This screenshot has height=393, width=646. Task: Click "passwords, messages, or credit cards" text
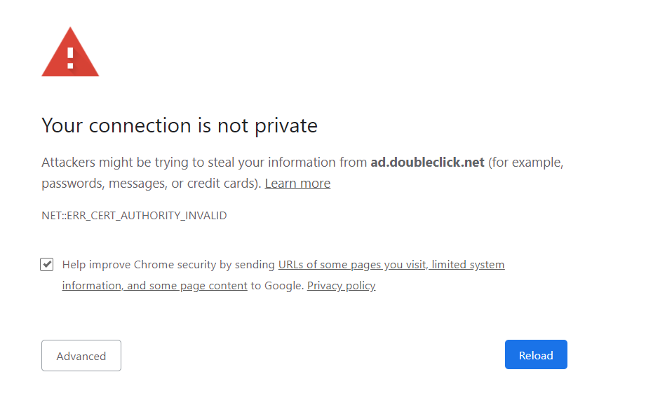tap(151, 184)
